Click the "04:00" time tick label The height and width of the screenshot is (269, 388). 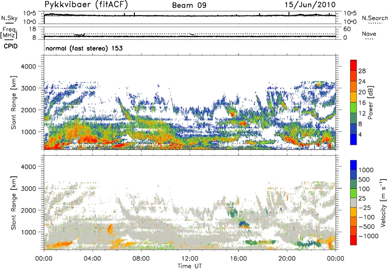92,259
